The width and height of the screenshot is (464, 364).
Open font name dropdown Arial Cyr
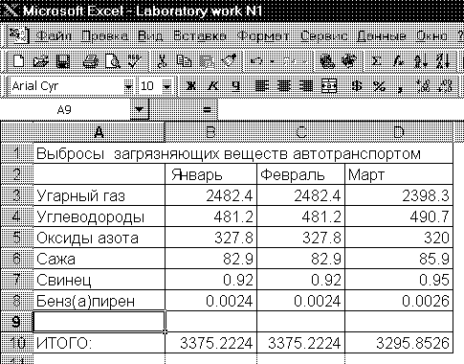tap(128, 86)
